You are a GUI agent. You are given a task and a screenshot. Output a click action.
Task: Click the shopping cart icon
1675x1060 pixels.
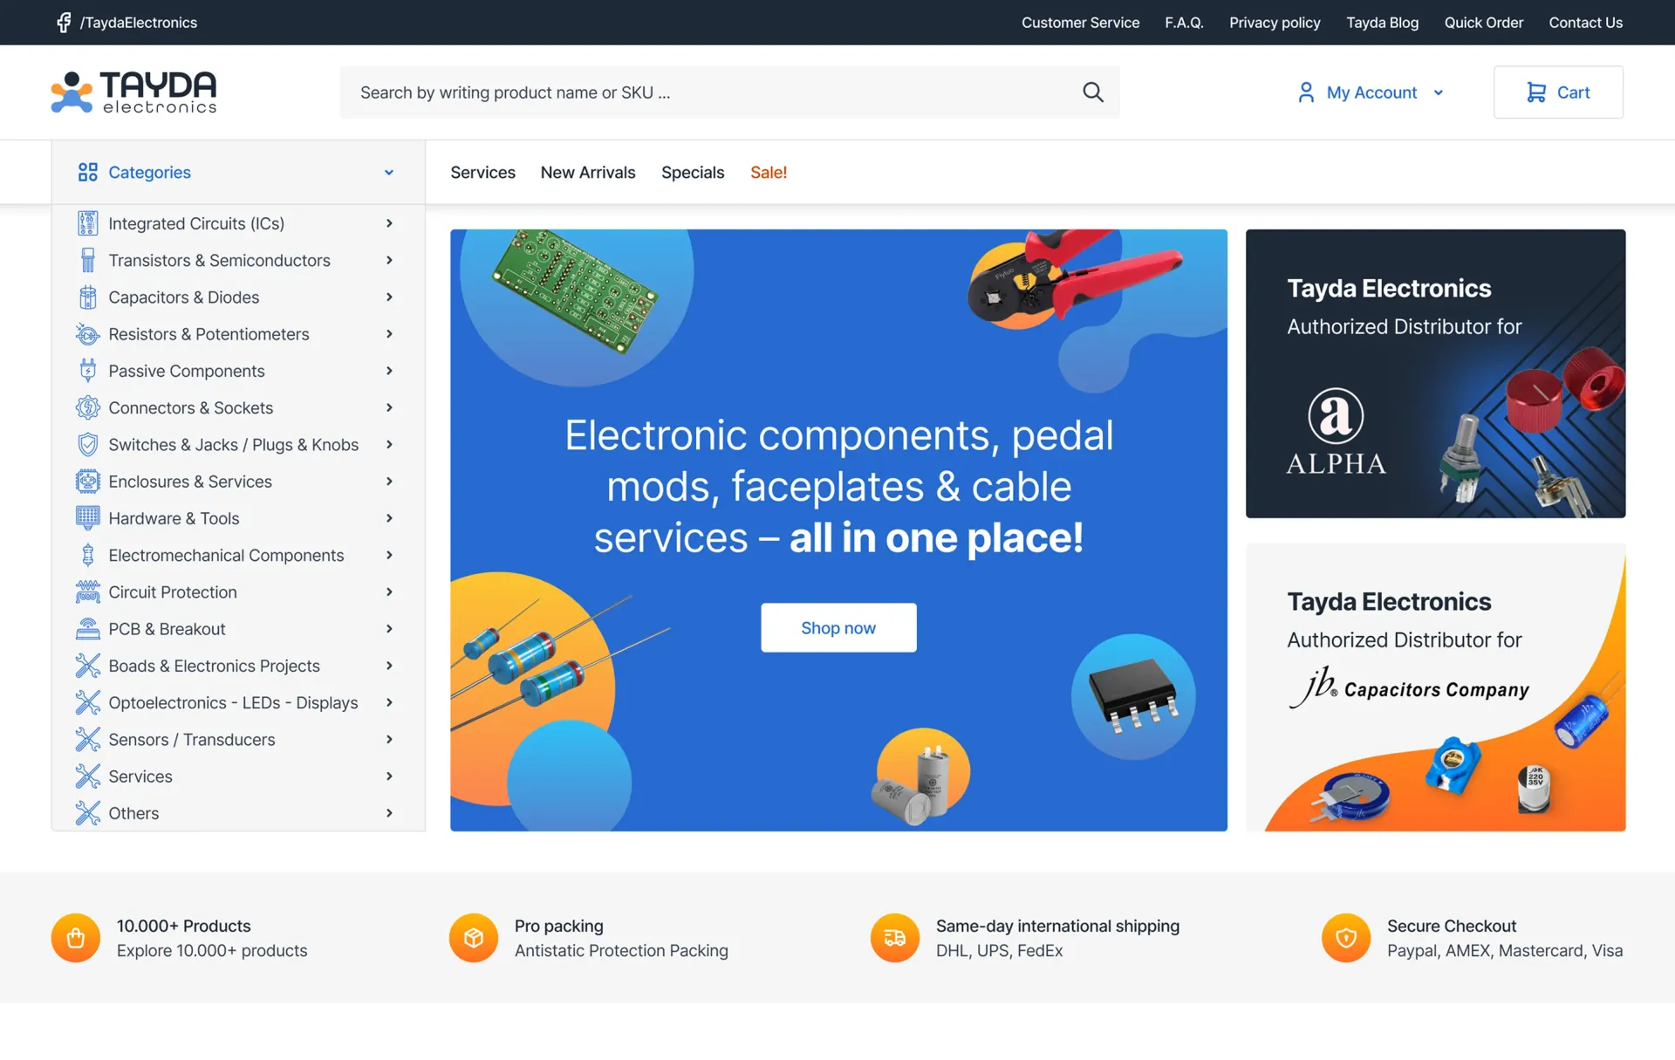[1536, 92]
